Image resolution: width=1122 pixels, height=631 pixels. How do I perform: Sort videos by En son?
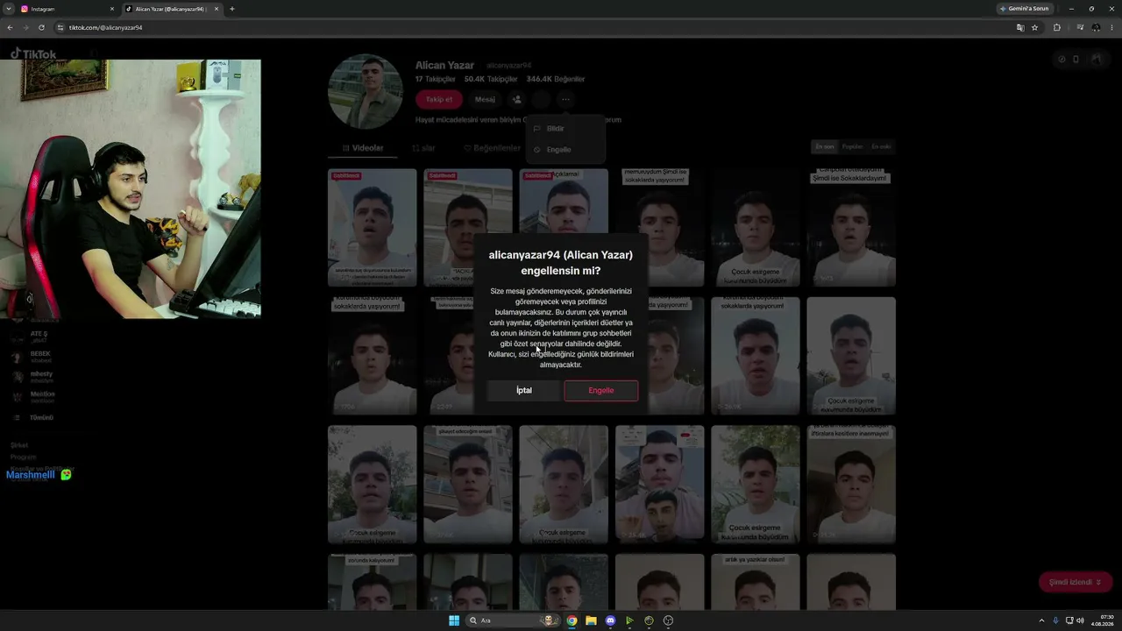[x=824, y=146]
